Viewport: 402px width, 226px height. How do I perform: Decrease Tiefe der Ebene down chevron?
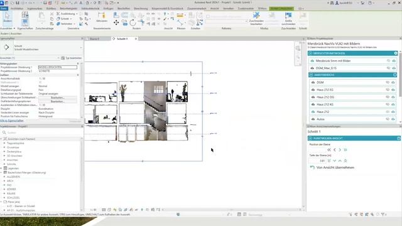[x=335, y=161]
